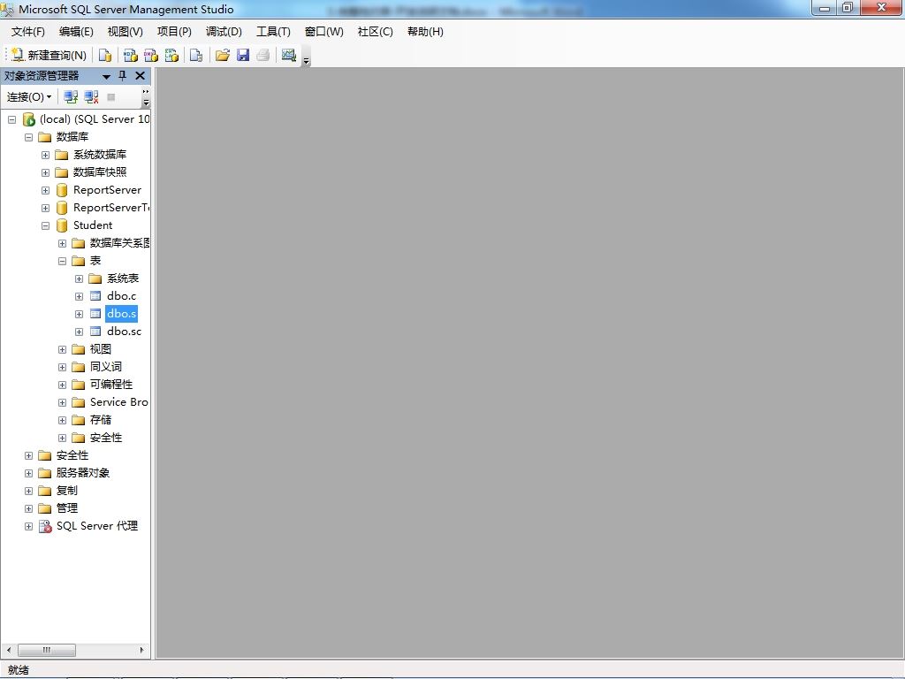Image resolution: width=905 pixels, height=679 pixels.
Task: Expand the 视图 folder under Student
Action: [63, 350]
